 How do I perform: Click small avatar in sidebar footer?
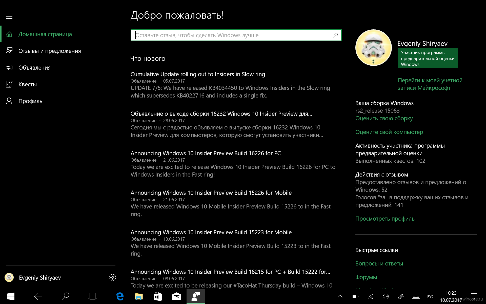click(9, 277)
